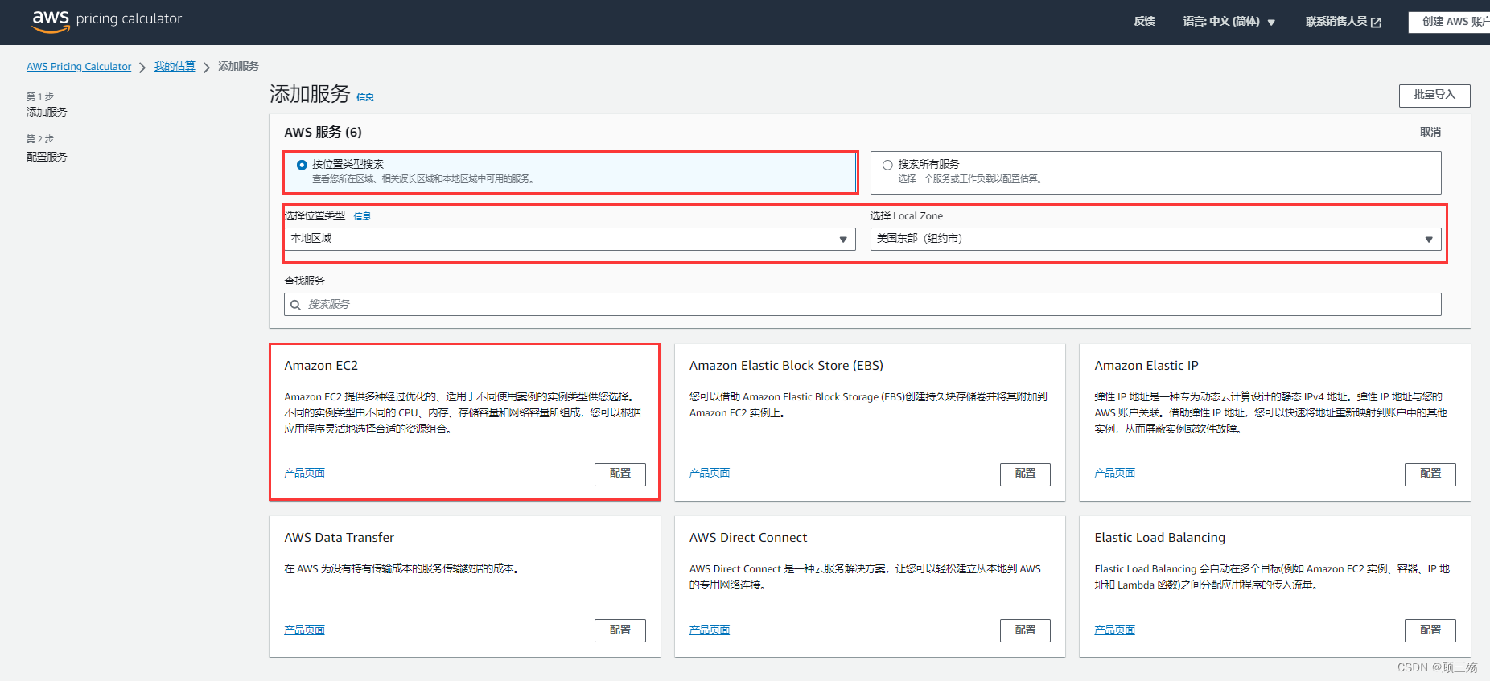Click 配置 on the AWS Direct Connect card

pyautogui.click(x=1025, y=630)
